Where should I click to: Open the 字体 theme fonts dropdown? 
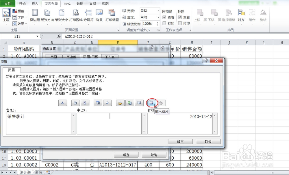point(20,17)
